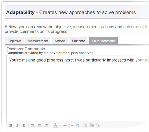This screenshot has height=132, width=149.
Task: Center align the comment text
Action: 40,125
